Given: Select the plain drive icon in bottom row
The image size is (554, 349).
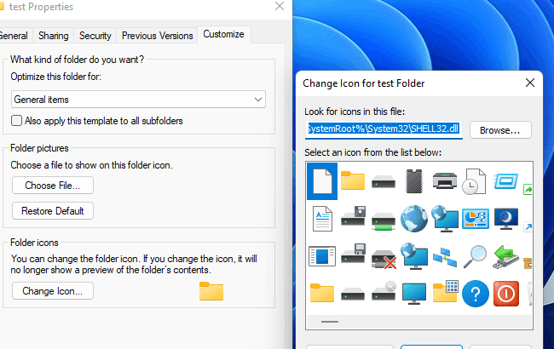Looking at the screenshot, I should [x=353, y=295].
